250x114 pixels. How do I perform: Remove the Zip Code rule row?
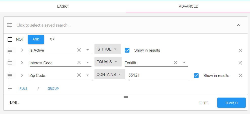[240, 76]
